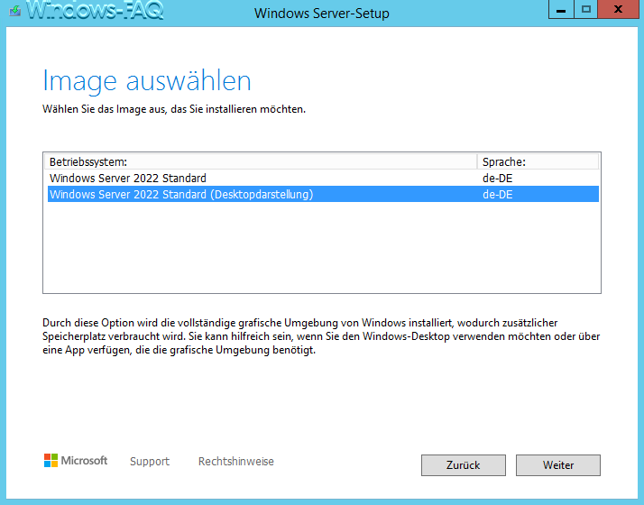
Task: Minimize the Windows Server-Setup window
Action: click(x=561, y=10)
